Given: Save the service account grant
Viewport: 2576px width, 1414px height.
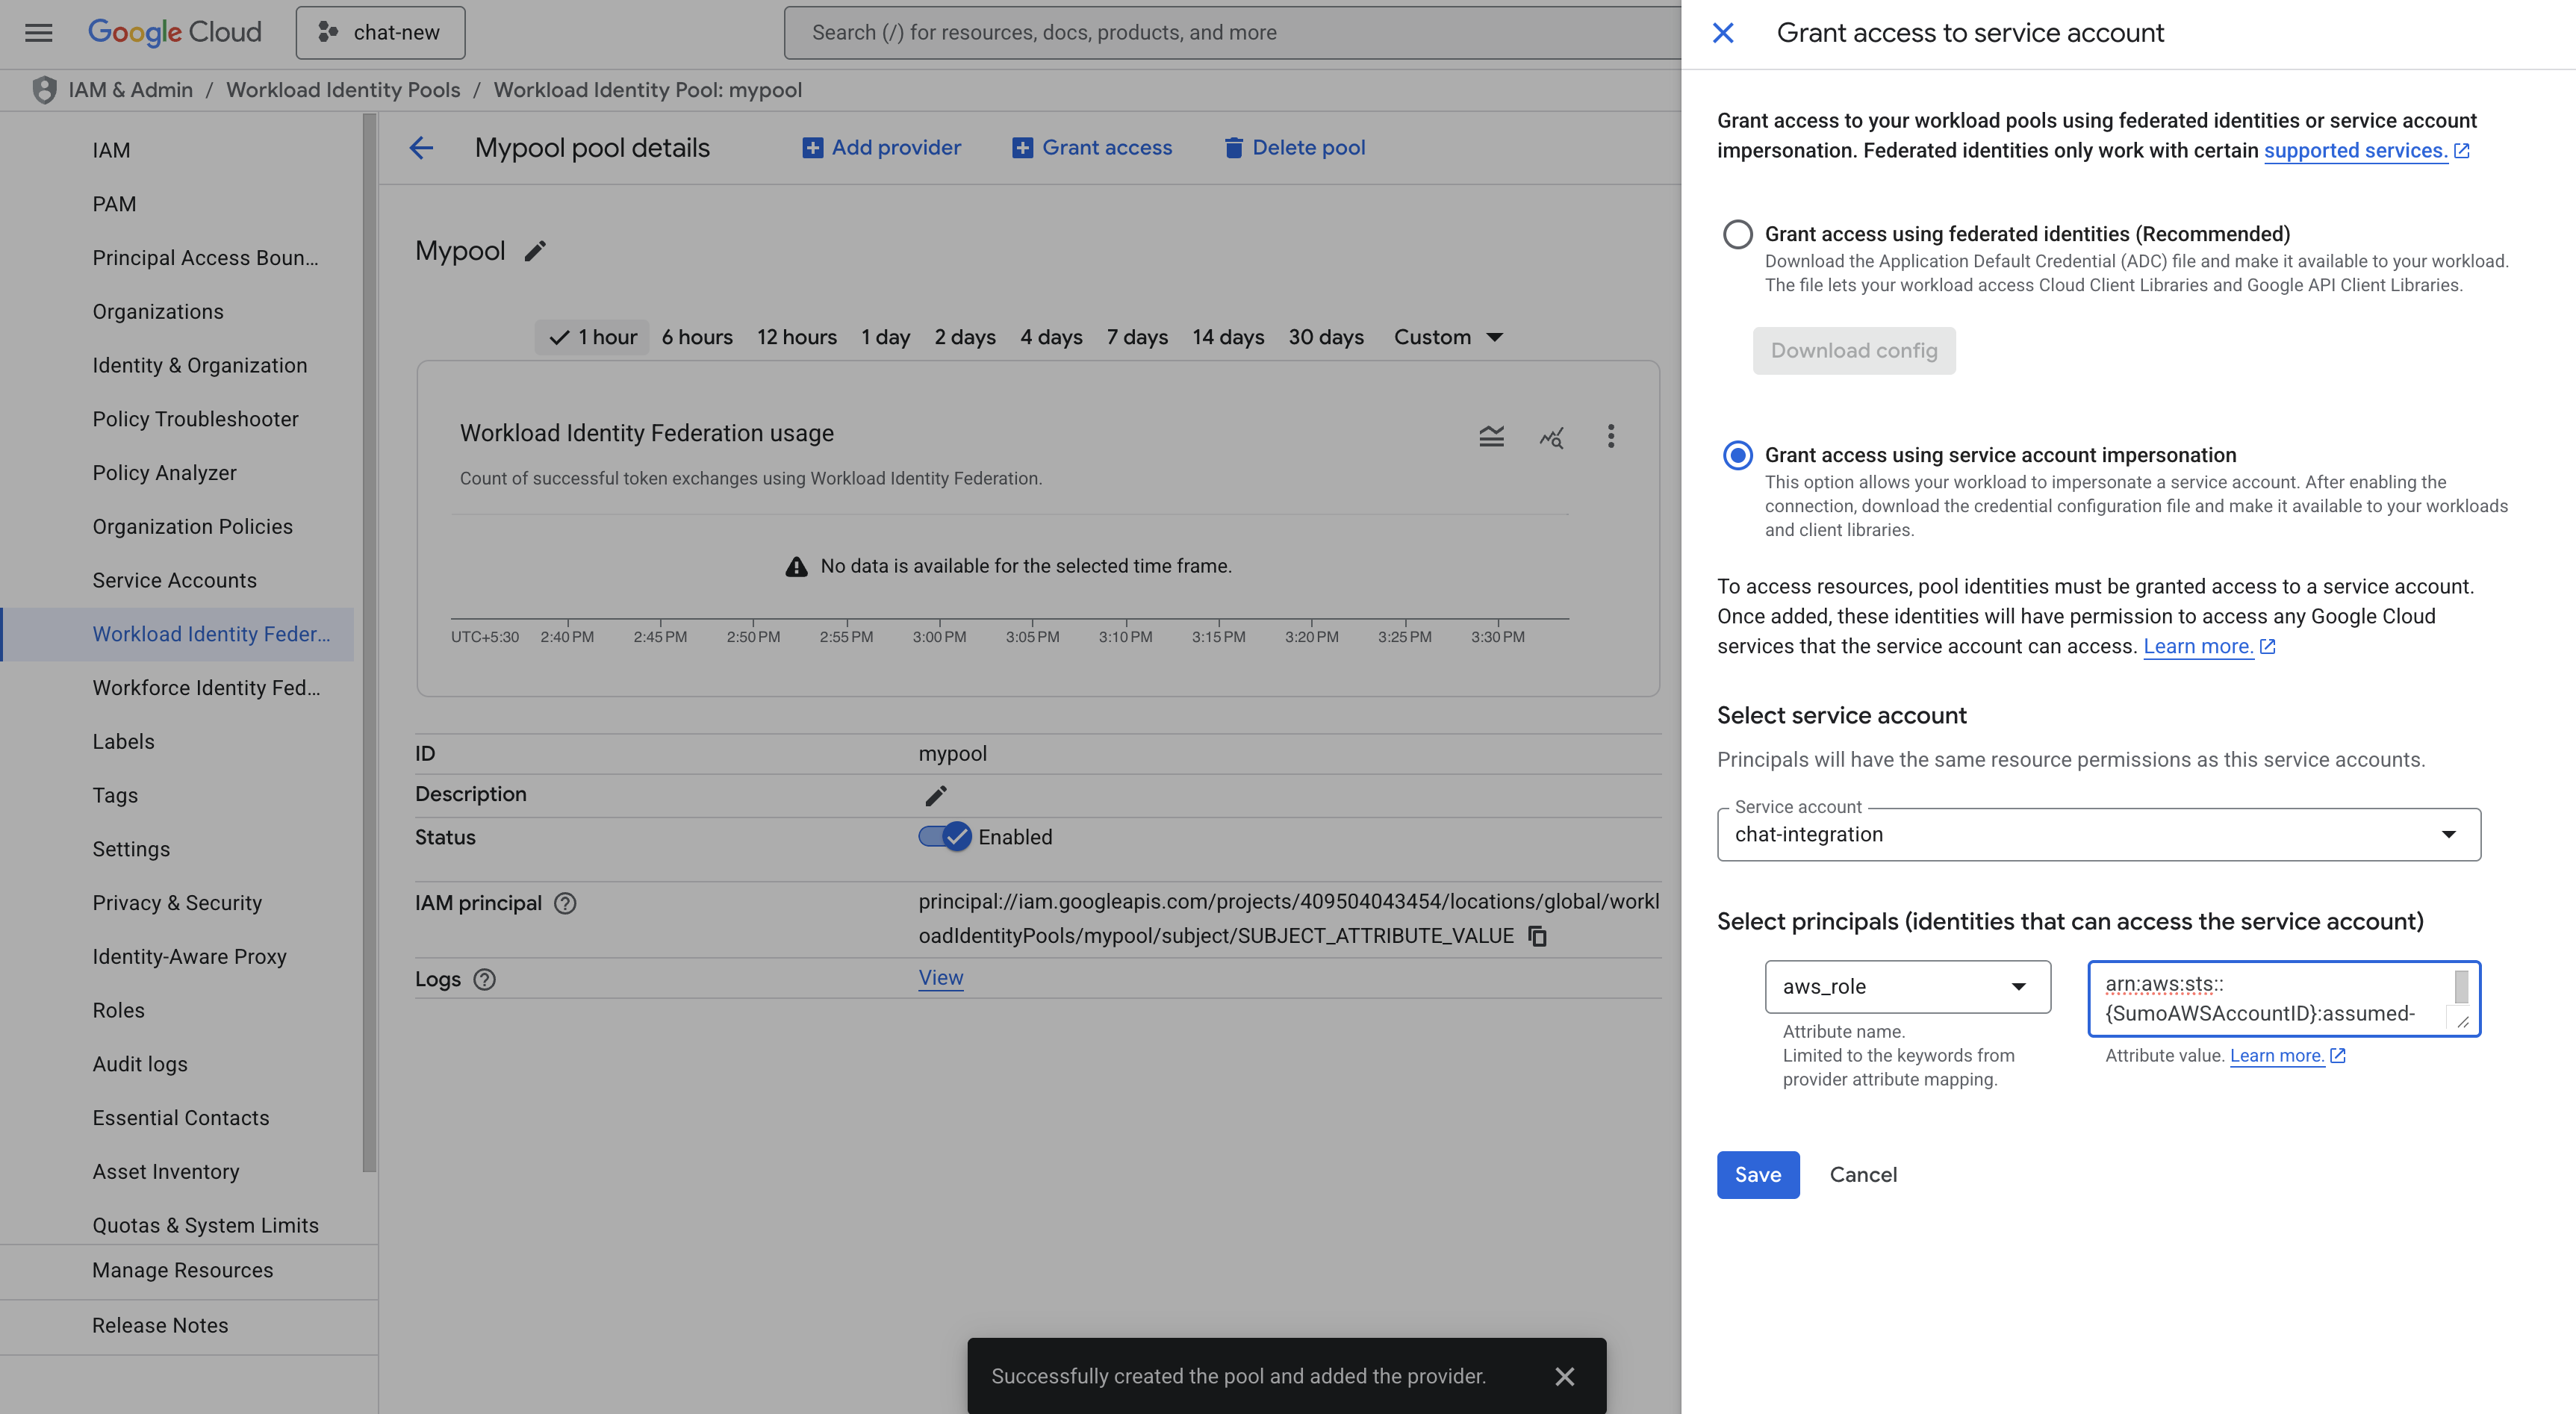Looking at the screenshot, I should coord(1757,1175).
